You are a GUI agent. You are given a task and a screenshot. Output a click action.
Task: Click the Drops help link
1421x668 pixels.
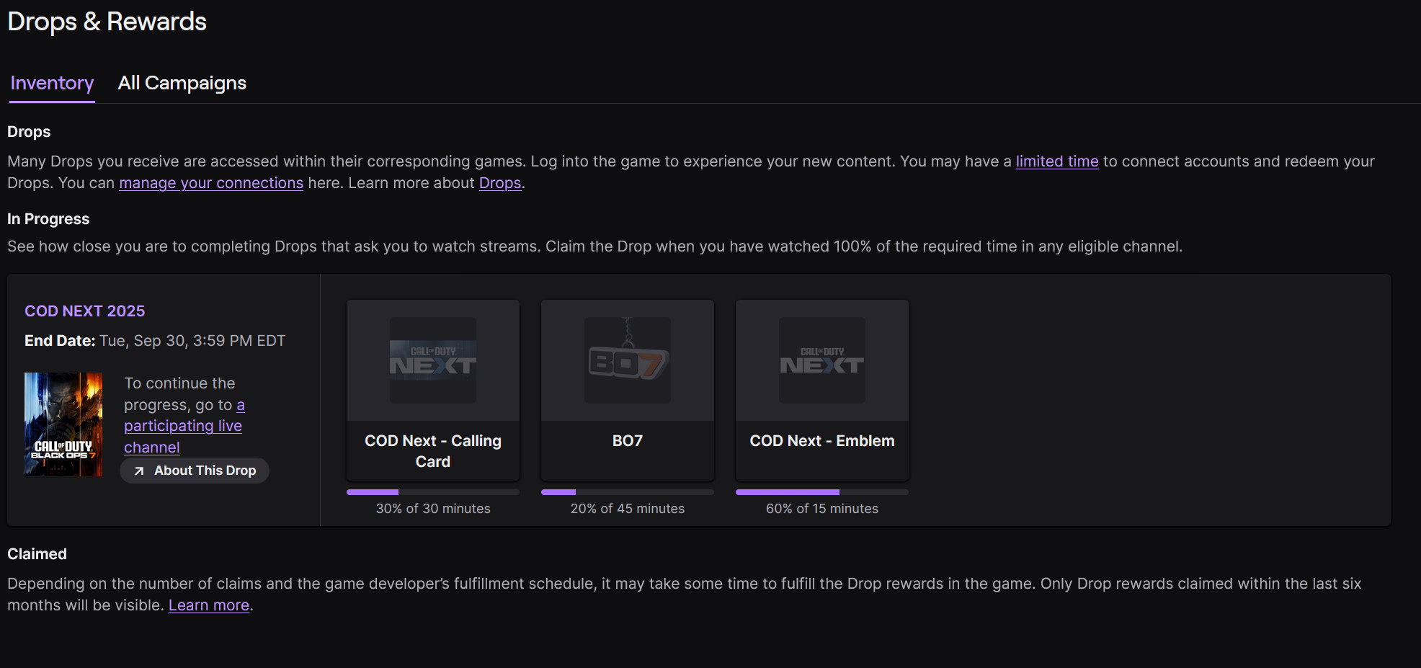click(x=499, y=183)
